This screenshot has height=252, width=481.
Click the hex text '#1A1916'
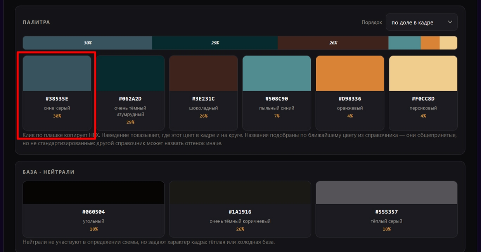240,212
